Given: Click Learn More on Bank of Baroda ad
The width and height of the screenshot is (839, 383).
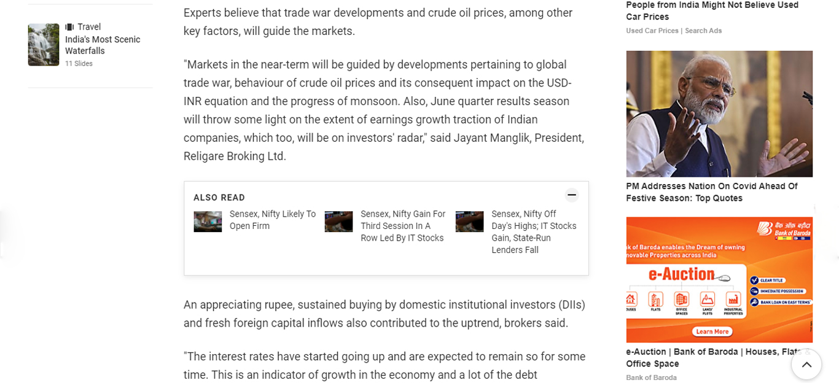Looking at the screenshot, I should [712, 331].
